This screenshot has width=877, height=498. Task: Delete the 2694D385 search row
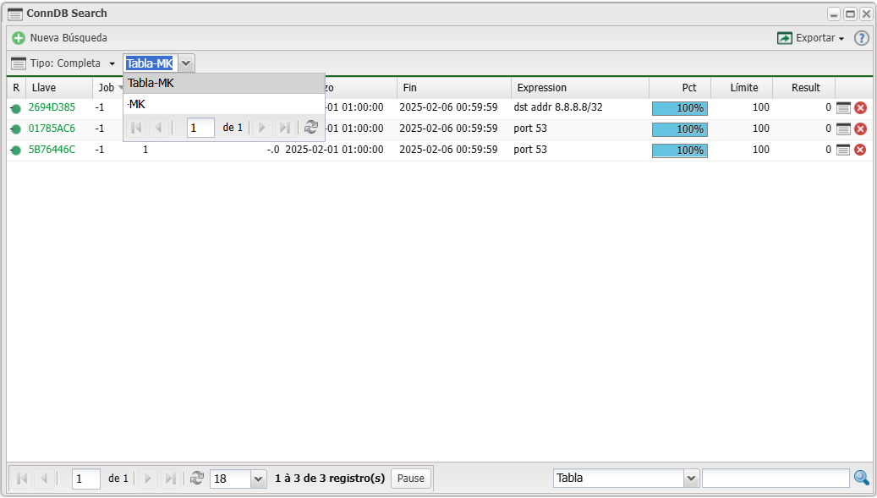[x=860, y=107]
